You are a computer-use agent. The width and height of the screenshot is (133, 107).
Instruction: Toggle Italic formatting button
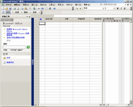click(x=121, y=8)
